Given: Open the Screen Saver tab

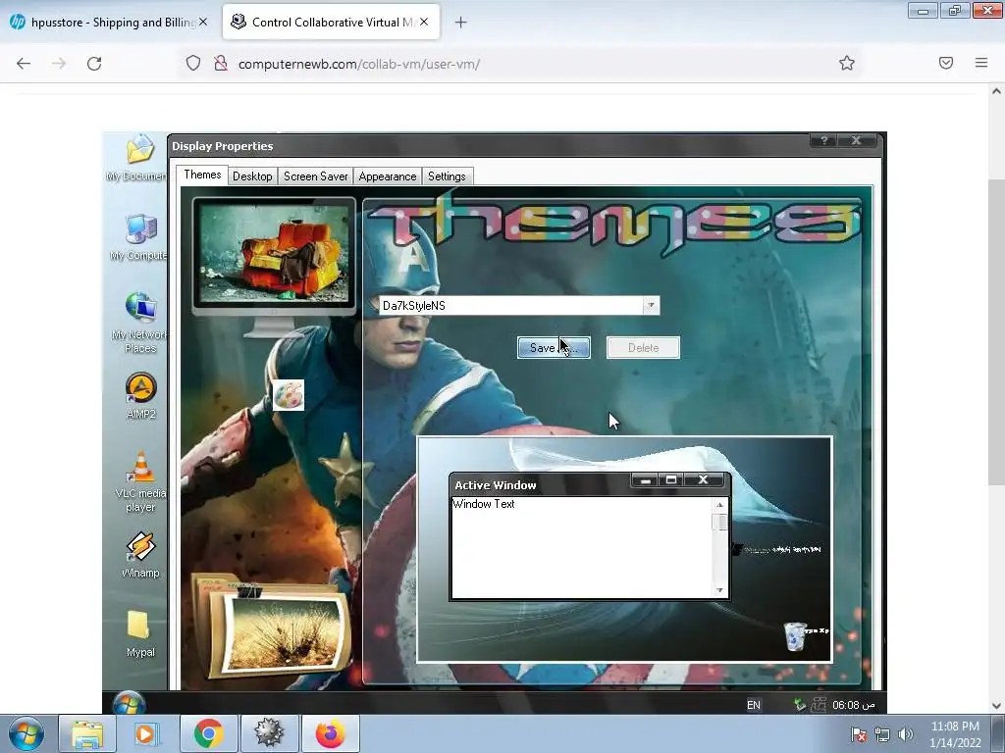Looking at the screenshot, I should [315, 176].
